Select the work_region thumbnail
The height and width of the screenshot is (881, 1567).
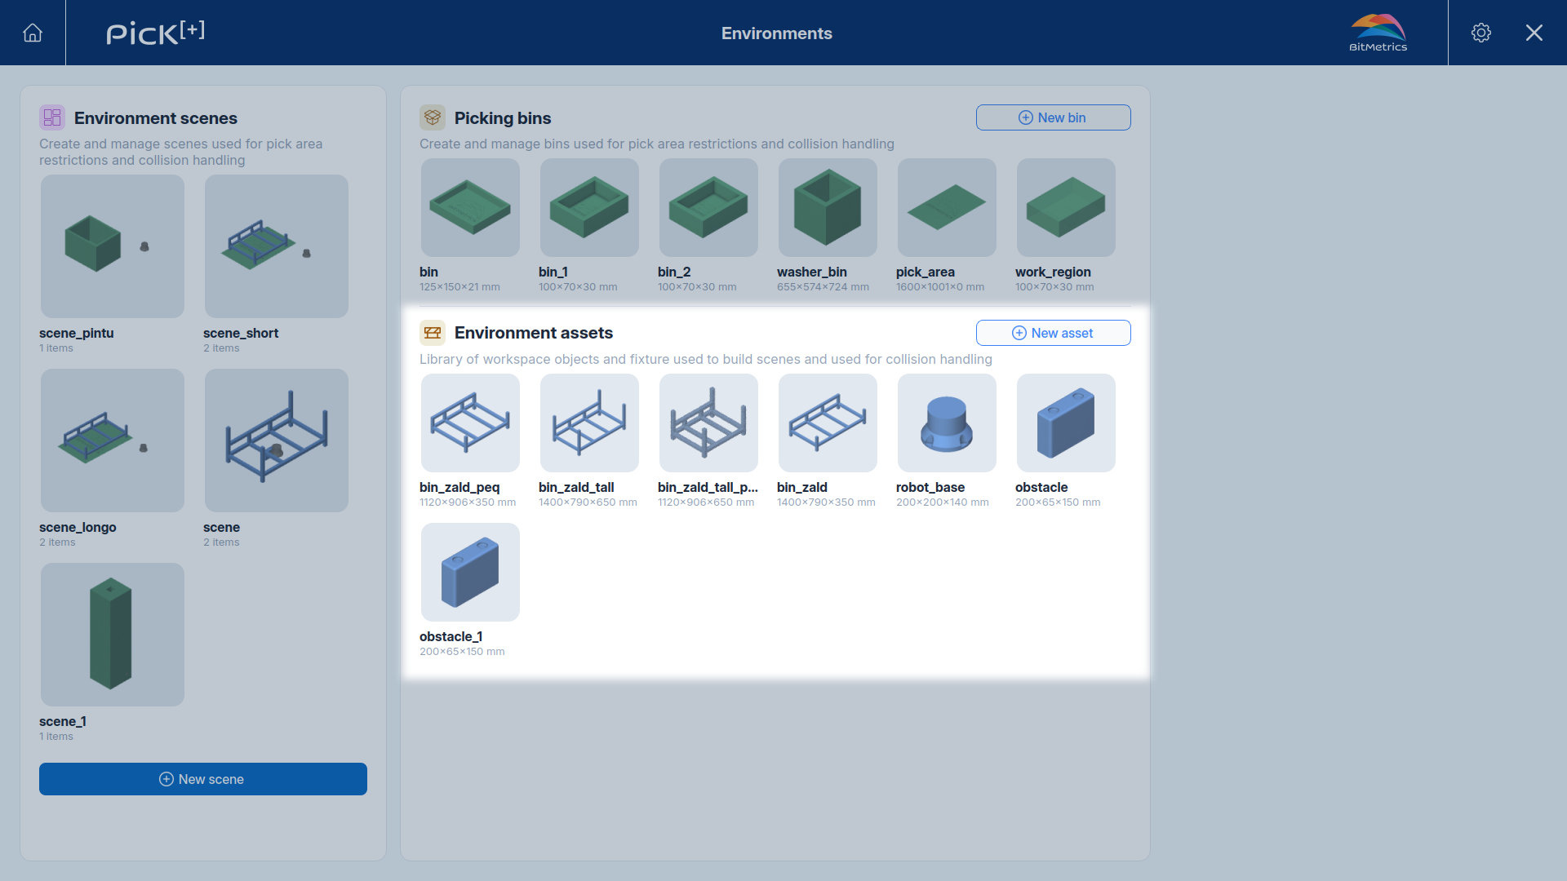pyautogui.click(x=1066, y=208)
